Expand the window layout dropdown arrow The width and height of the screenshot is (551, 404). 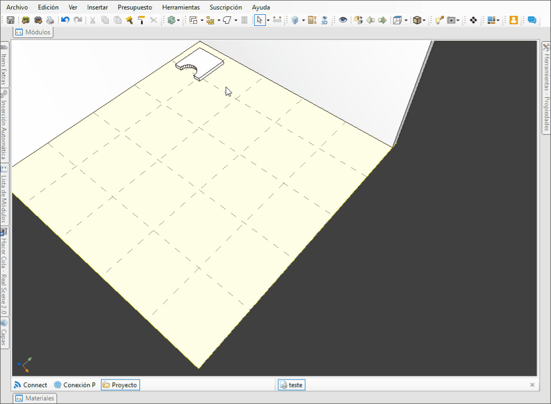tap(498, 21)
